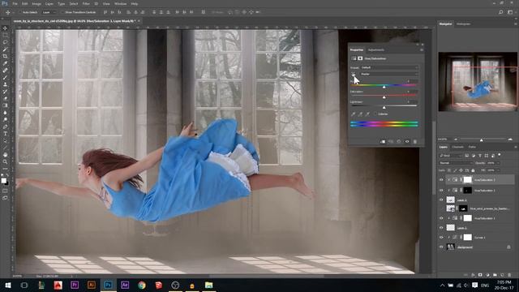519x292 pixels.
Task: Open the Image menu
Action: (36, 3)
